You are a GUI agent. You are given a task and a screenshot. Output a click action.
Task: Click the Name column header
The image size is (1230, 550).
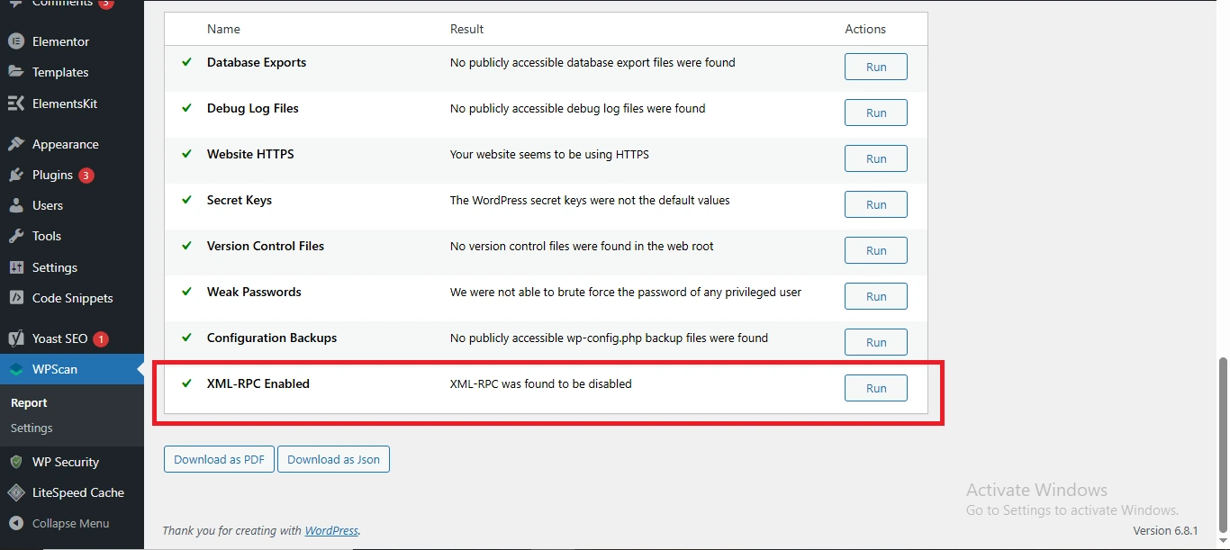click(x=223, y=29)
